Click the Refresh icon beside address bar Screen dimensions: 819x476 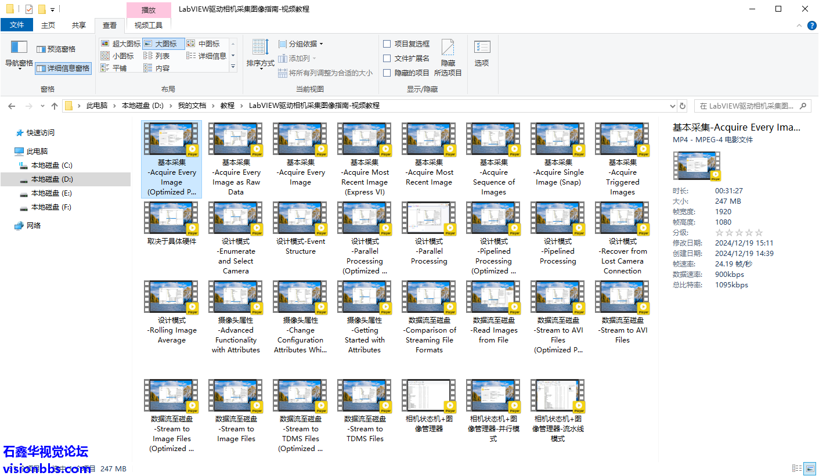click(683, 106)
